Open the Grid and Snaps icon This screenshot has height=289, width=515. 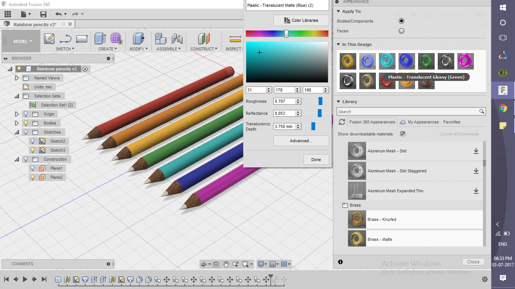click(x=273, y=264)
